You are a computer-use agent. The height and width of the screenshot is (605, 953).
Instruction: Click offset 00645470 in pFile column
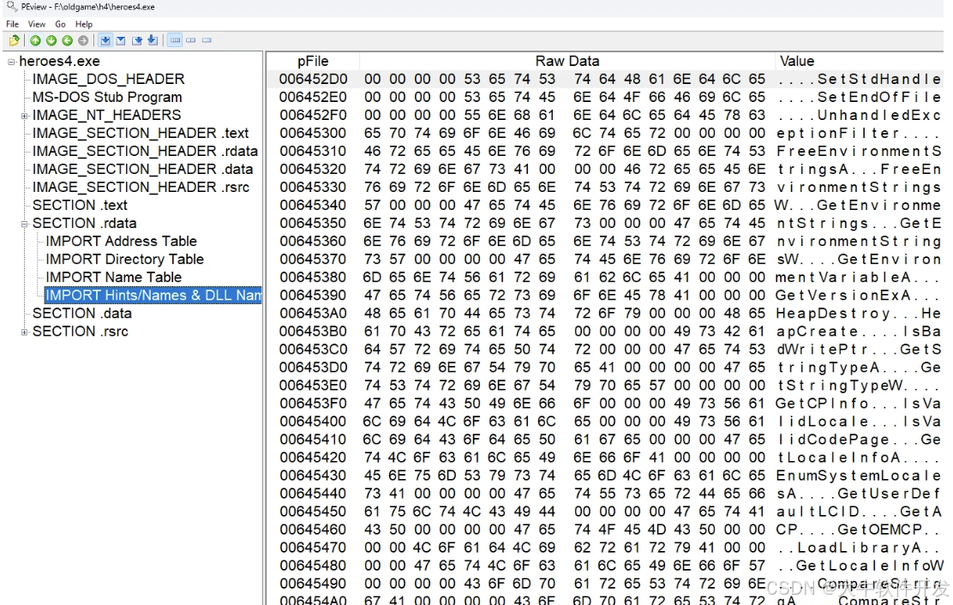pyautogui.click(x=313, y=548)
